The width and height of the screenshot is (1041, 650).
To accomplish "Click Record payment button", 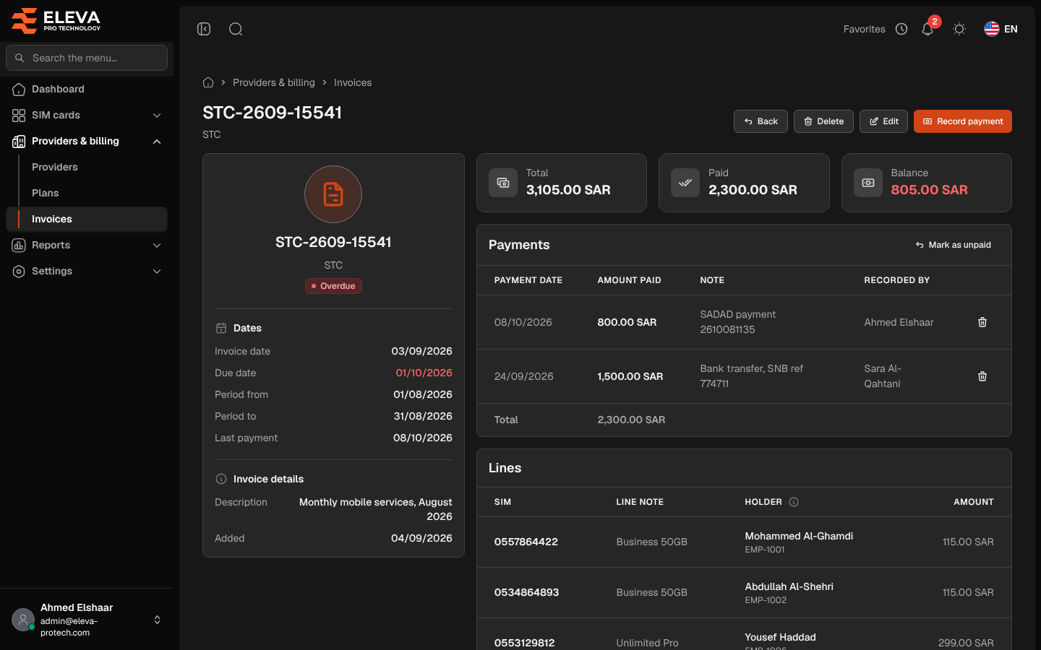I will coord(963,121).
